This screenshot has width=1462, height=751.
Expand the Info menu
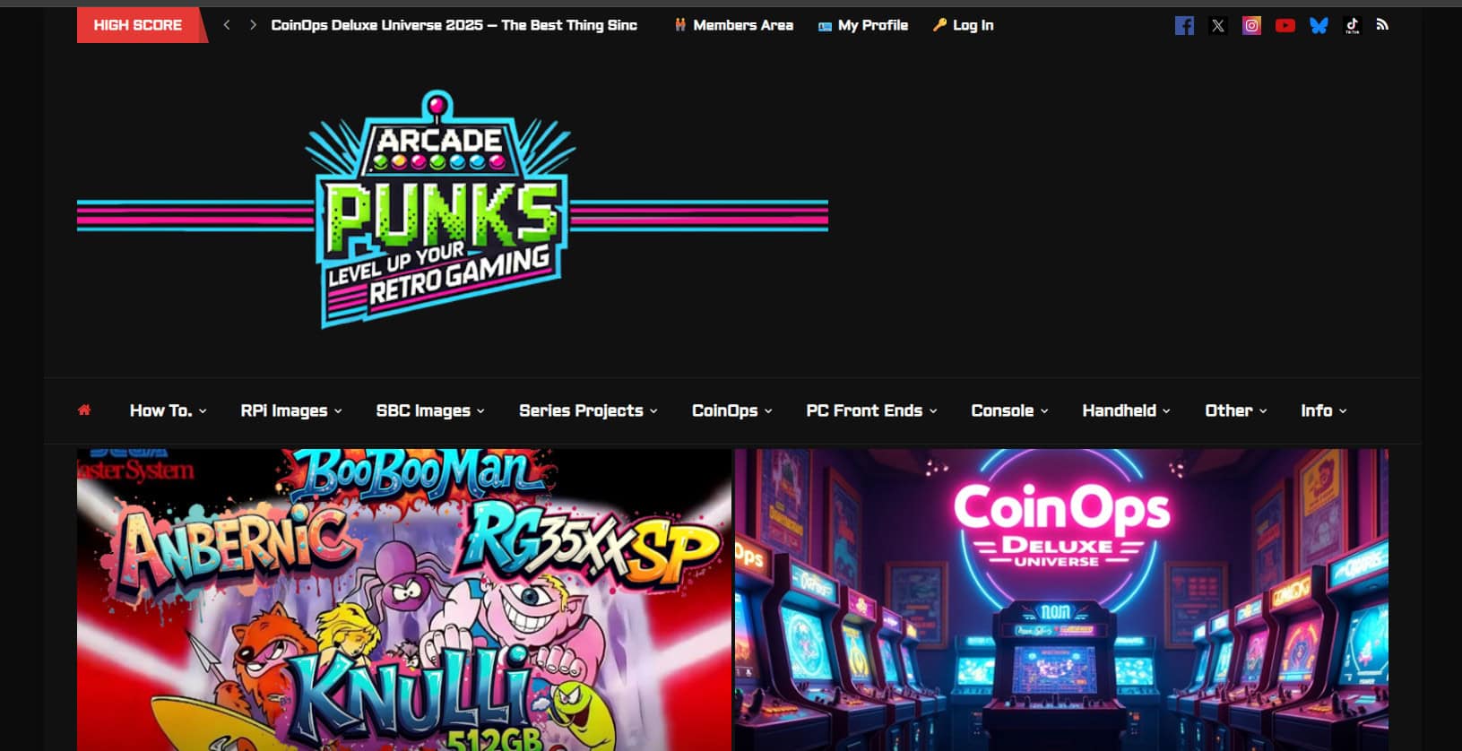point(1324,410)
